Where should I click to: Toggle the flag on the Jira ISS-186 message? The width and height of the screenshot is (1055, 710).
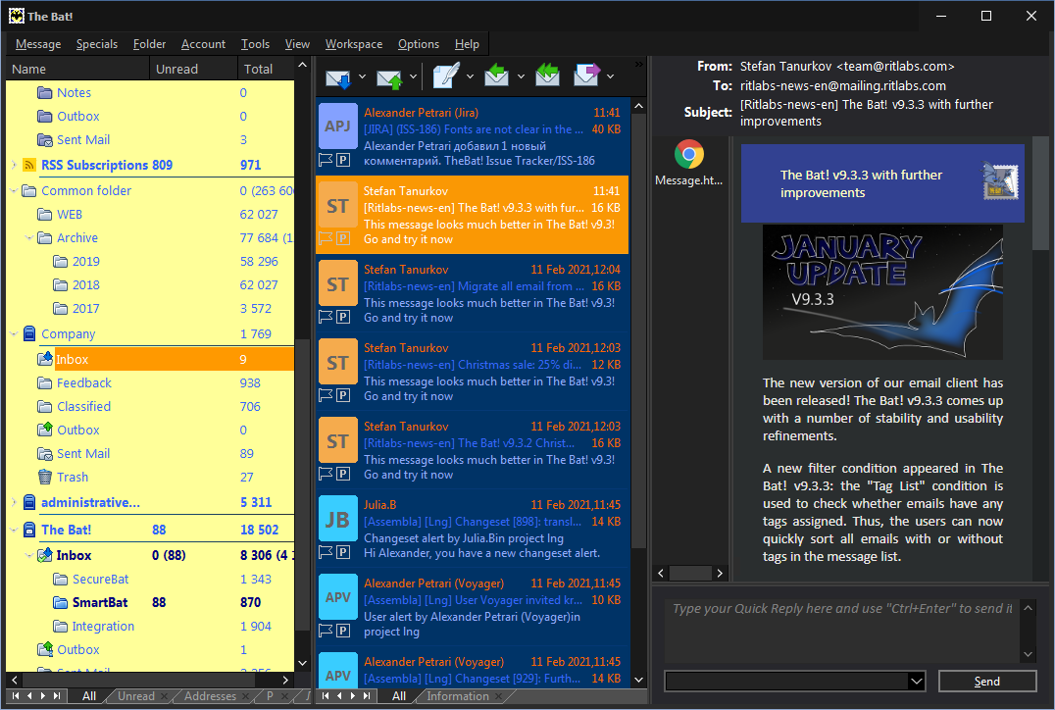pos(326,160)
